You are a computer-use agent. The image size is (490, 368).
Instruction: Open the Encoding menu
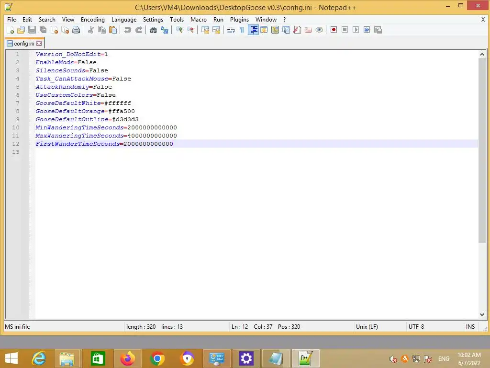click(x=93, y=19)
